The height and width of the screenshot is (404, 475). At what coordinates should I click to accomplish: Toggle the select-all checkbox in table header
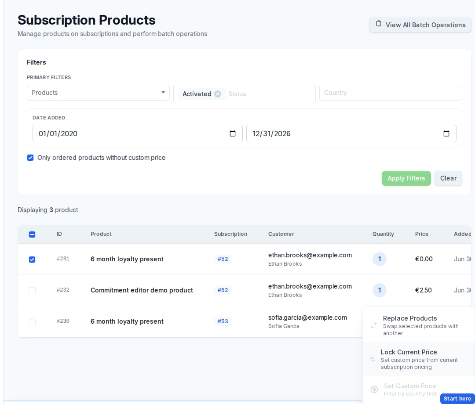click(32, 234)
